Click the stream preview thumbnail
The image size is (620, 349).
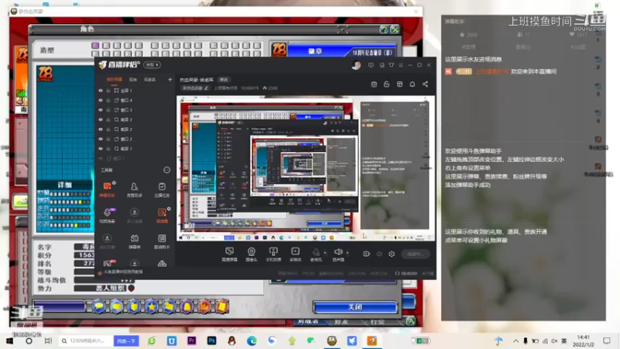tap(305, 168)
